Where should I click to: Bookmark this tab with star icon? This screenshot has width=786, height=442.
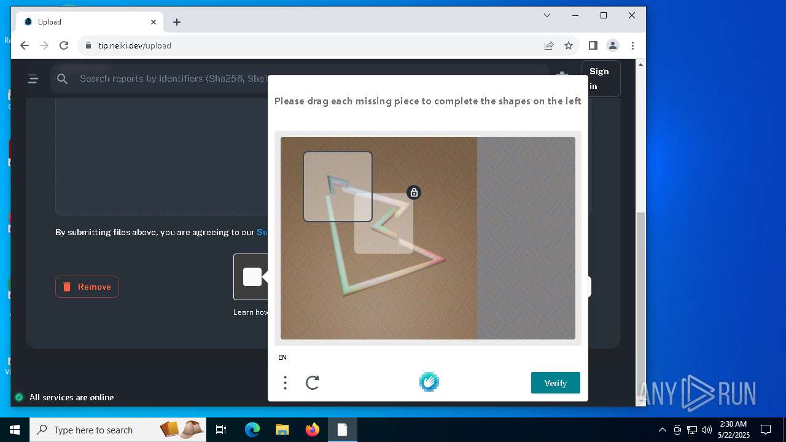point(569,45)
